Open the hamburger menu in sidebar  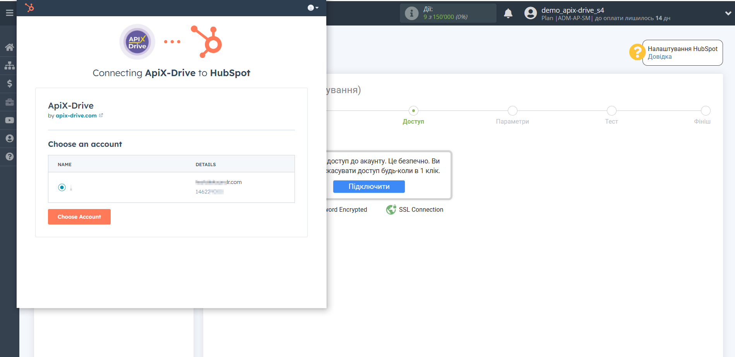pos(10,13)
